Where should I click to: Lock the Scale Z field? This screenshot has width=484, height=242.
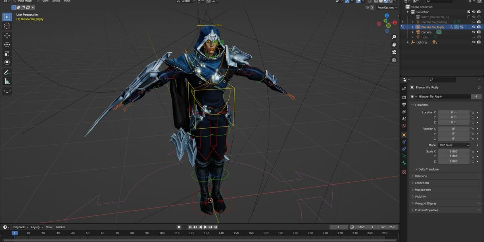[x=472, y=161]
